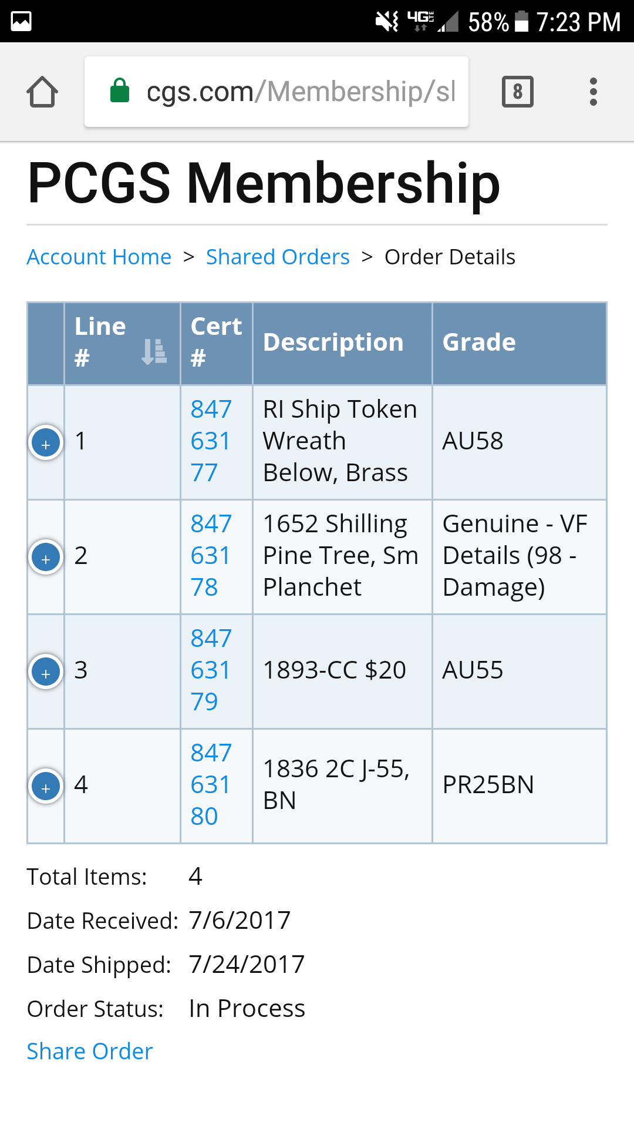Open the Account Home breadcrumb link

click(x=99, y=257)
